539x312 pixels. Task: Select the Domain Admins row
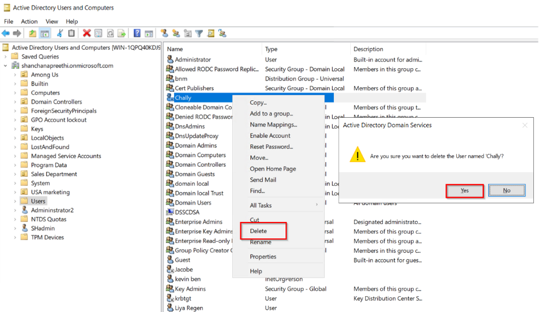pos(196,145)
